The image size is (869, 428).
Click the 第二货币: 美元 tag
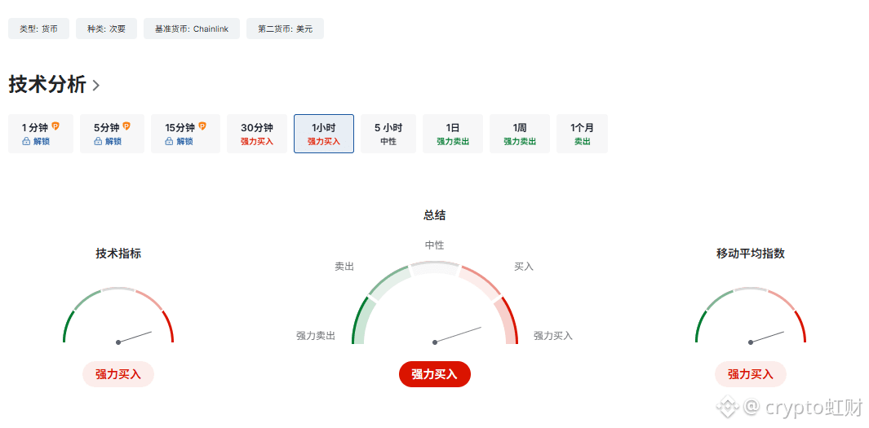click(x=285, y=29)
